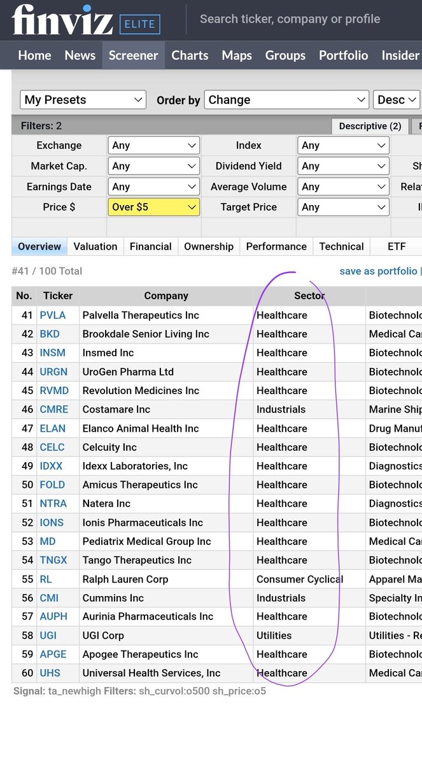Open the BKD ticker link
Image resolution: width=422 pixels, height=764 pixels.
click(x=50, y=334)
